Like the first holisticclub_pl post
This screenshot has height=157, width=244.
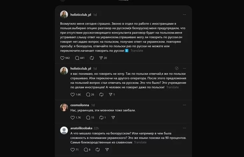coord(62,58)
